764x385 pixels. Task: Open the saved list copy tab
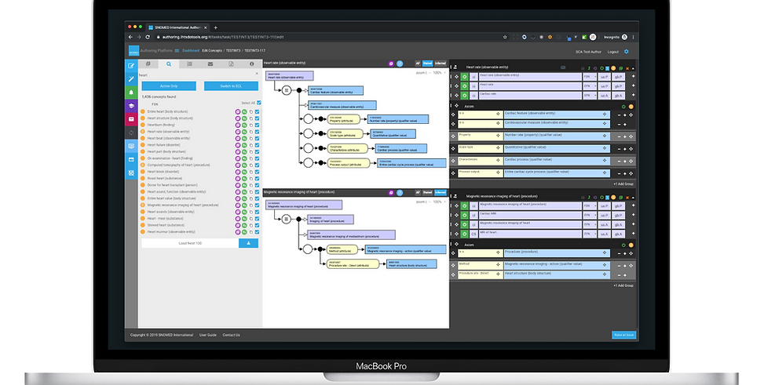(x=148, y=64)
